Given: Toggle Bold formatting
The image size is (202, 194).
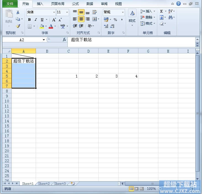Looking at the screenshot, I should [x=29, y=20].
